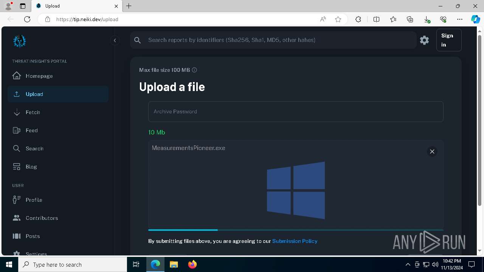The width and height of the screenshot is (484, 272).
Task: Open the Posts page
Action: coord(58,236)
